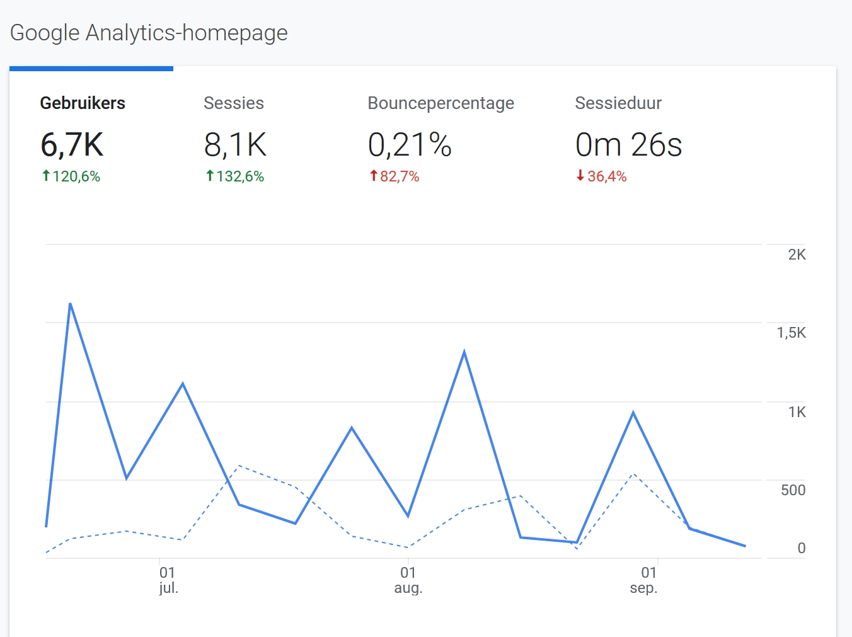Click the 01 aug. axis label
Image resolution: width=852 pixels, height=637 pixels.
tap(408, 580)
